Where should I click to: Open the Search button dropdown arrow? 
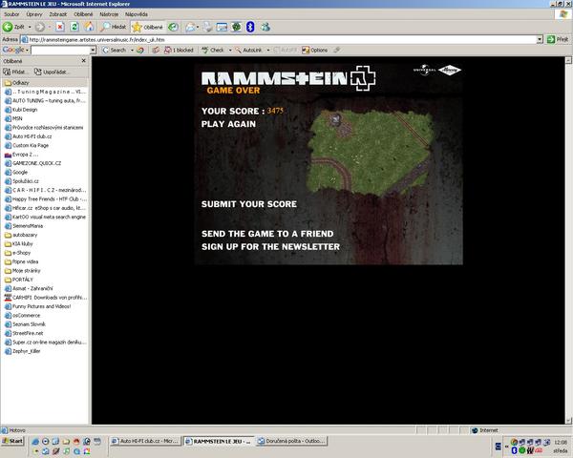pos(132,50)
